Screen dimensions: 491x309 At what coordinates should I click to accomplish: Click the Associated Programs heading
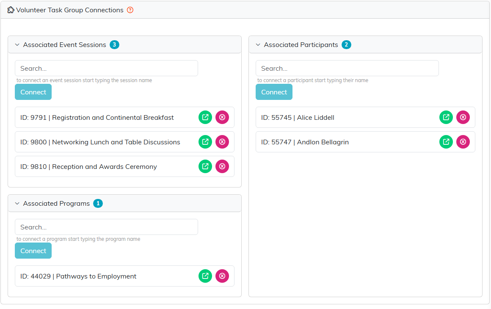click(x=56, y=204)
